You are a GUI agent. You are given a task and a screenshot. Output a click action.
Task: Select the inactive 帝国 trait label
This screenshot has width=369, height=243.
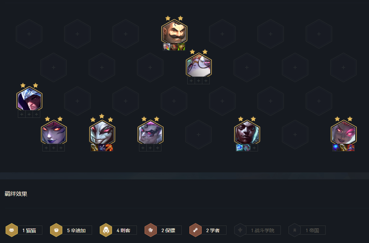[x=312, y=230]
